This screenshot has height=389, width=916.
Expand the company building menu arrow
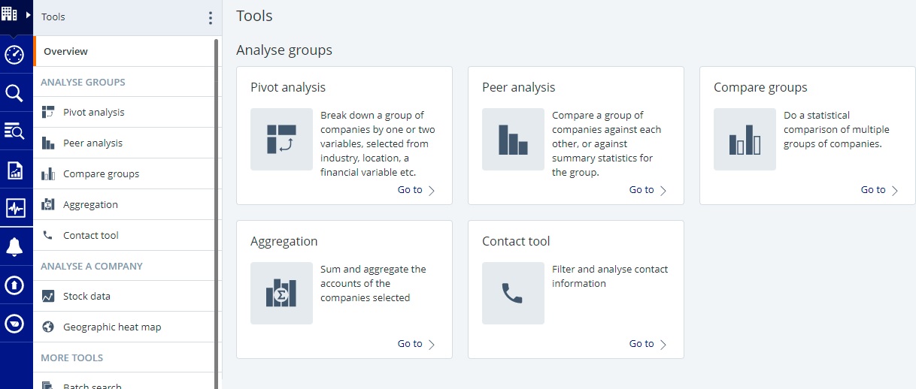28,14
